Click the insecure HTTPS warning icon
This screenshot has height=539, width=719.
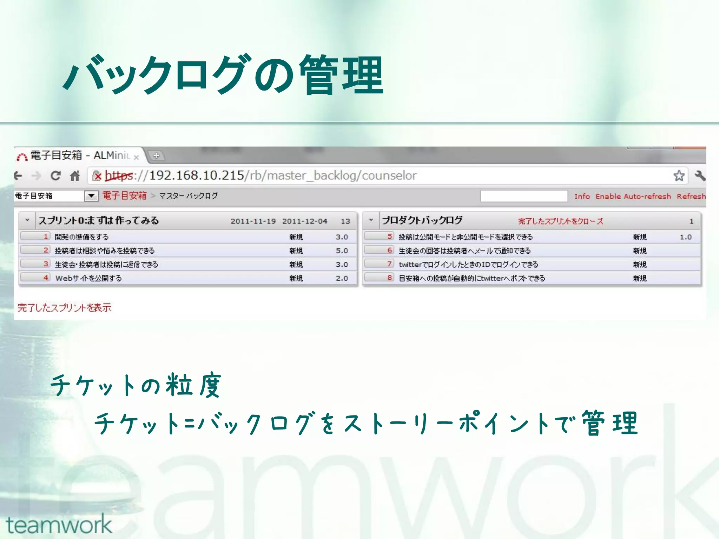[97, 176]
